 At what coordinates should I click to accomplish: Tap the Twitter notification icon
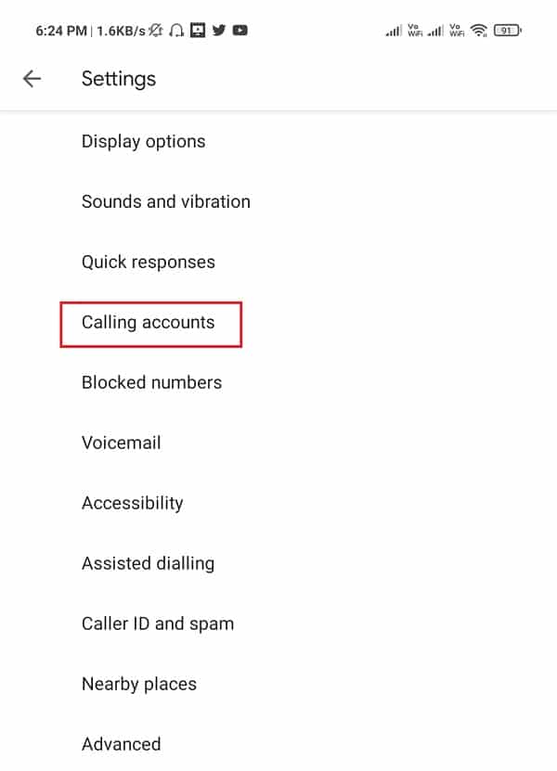(219, 31)
